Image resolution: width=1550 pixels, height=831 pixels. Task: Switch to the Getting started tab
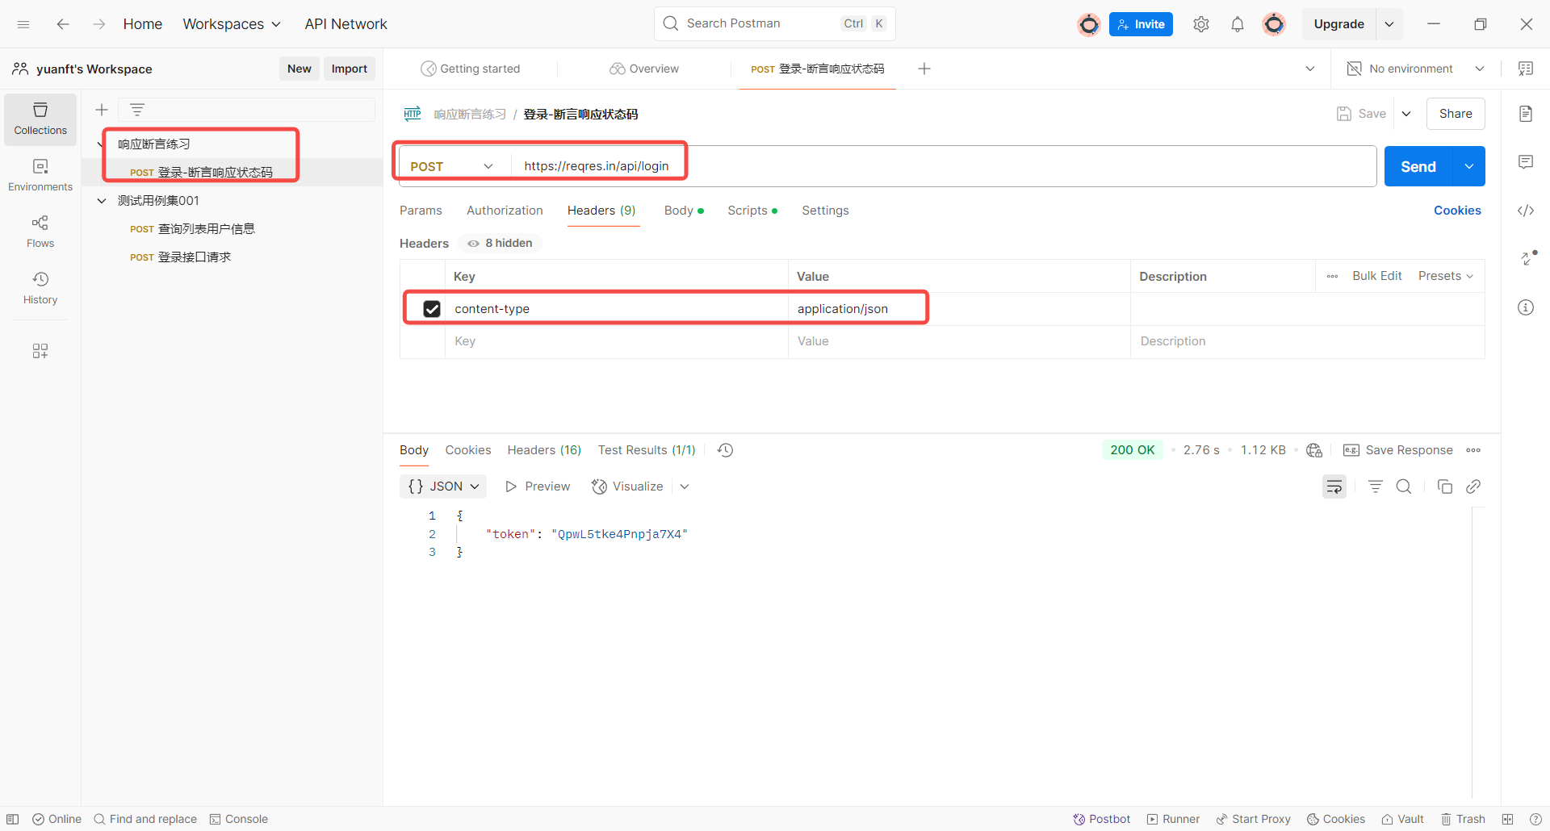[x=471, y=69]
